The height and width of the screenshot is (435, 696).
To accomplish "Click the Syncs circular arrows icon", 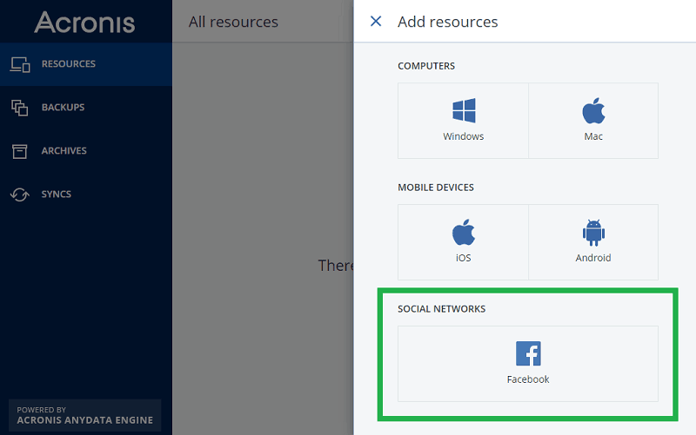I will [20, 194].
